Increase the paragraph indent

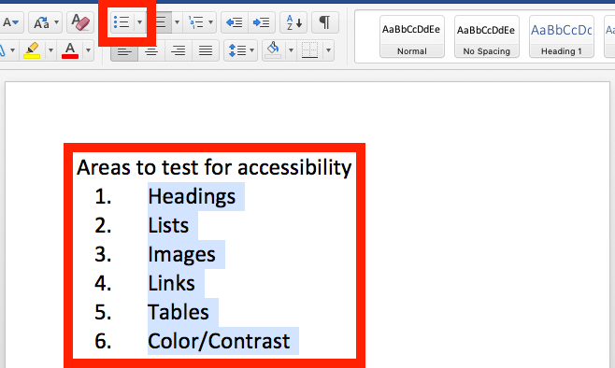(261, 22)
